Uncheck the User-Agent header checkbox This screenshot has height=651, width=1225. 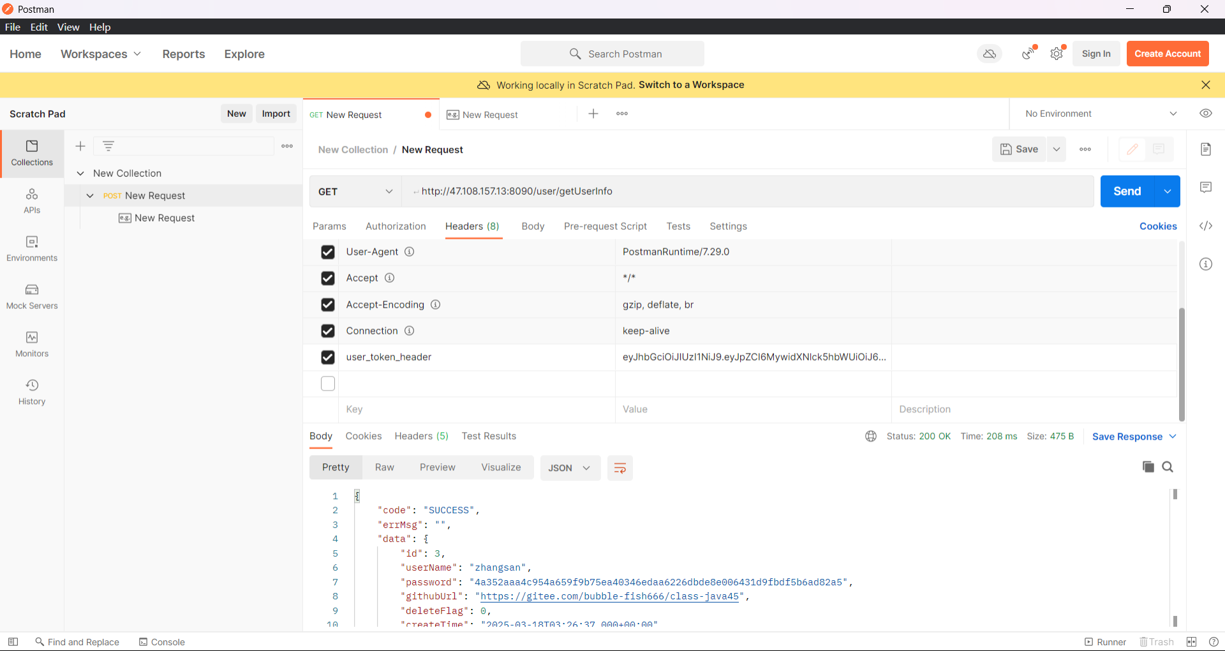pyautogui.click(x=328, y=252)
